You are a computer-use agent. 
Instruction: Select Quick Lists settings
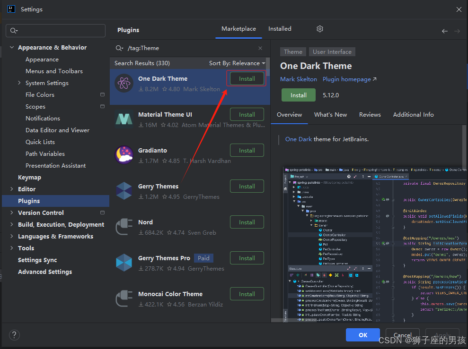(x=40, y=142)
